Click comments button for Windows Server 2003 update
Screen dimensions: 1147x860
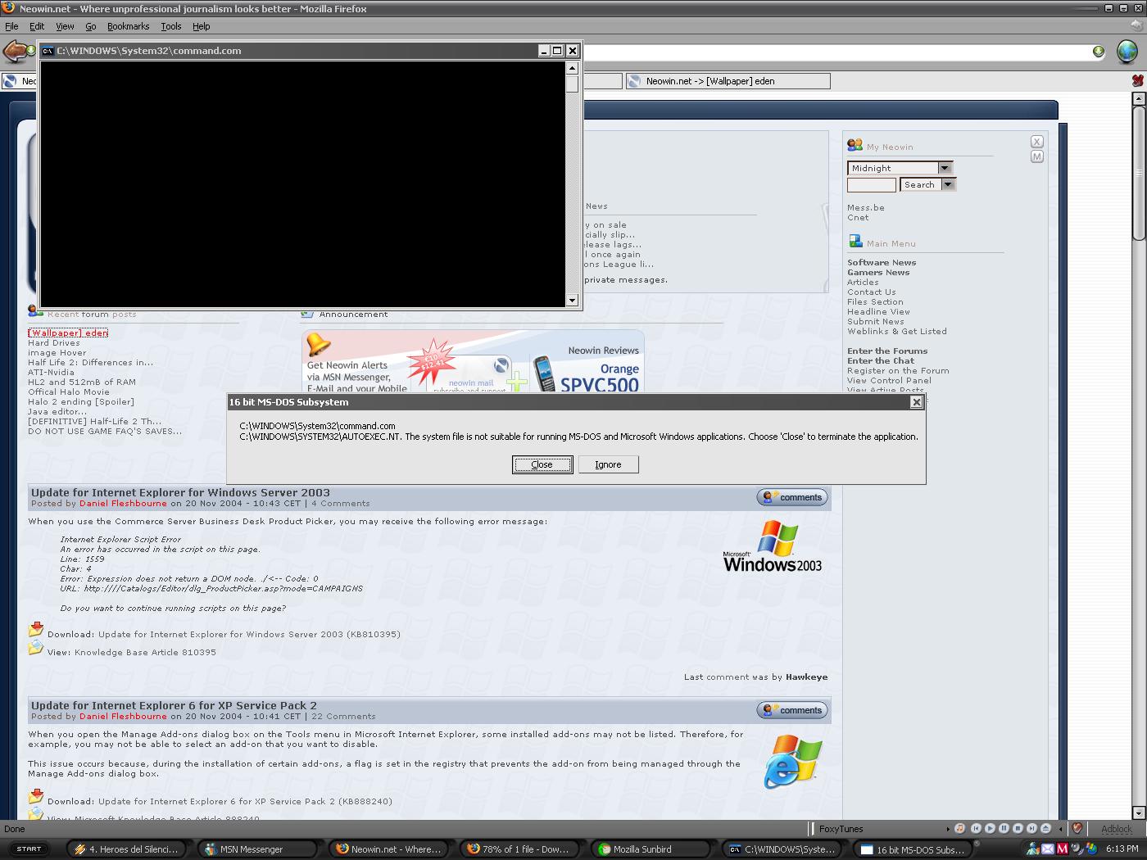(792, 497)
